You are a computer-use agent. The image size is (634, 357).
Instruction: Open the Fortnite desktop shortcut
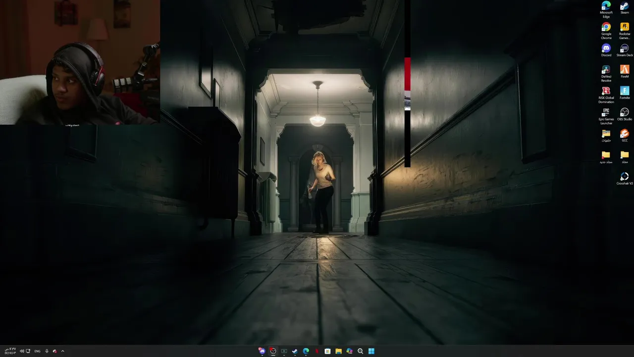click(624, 93)
